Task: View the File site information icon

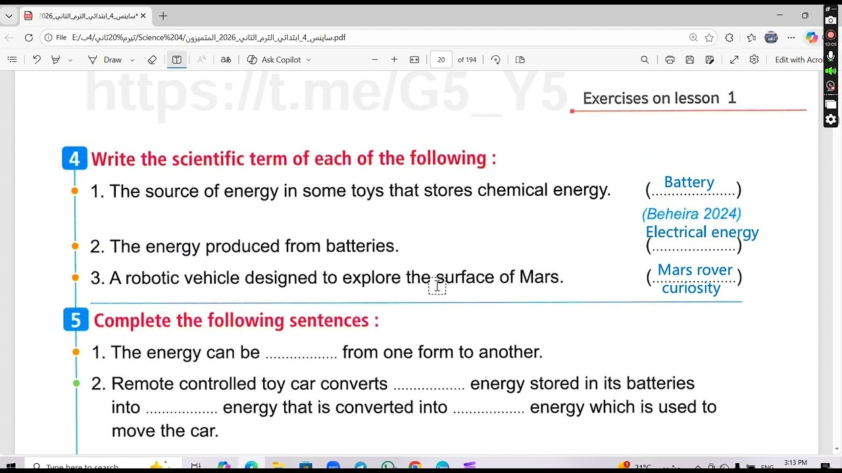Action: [57, 37]
